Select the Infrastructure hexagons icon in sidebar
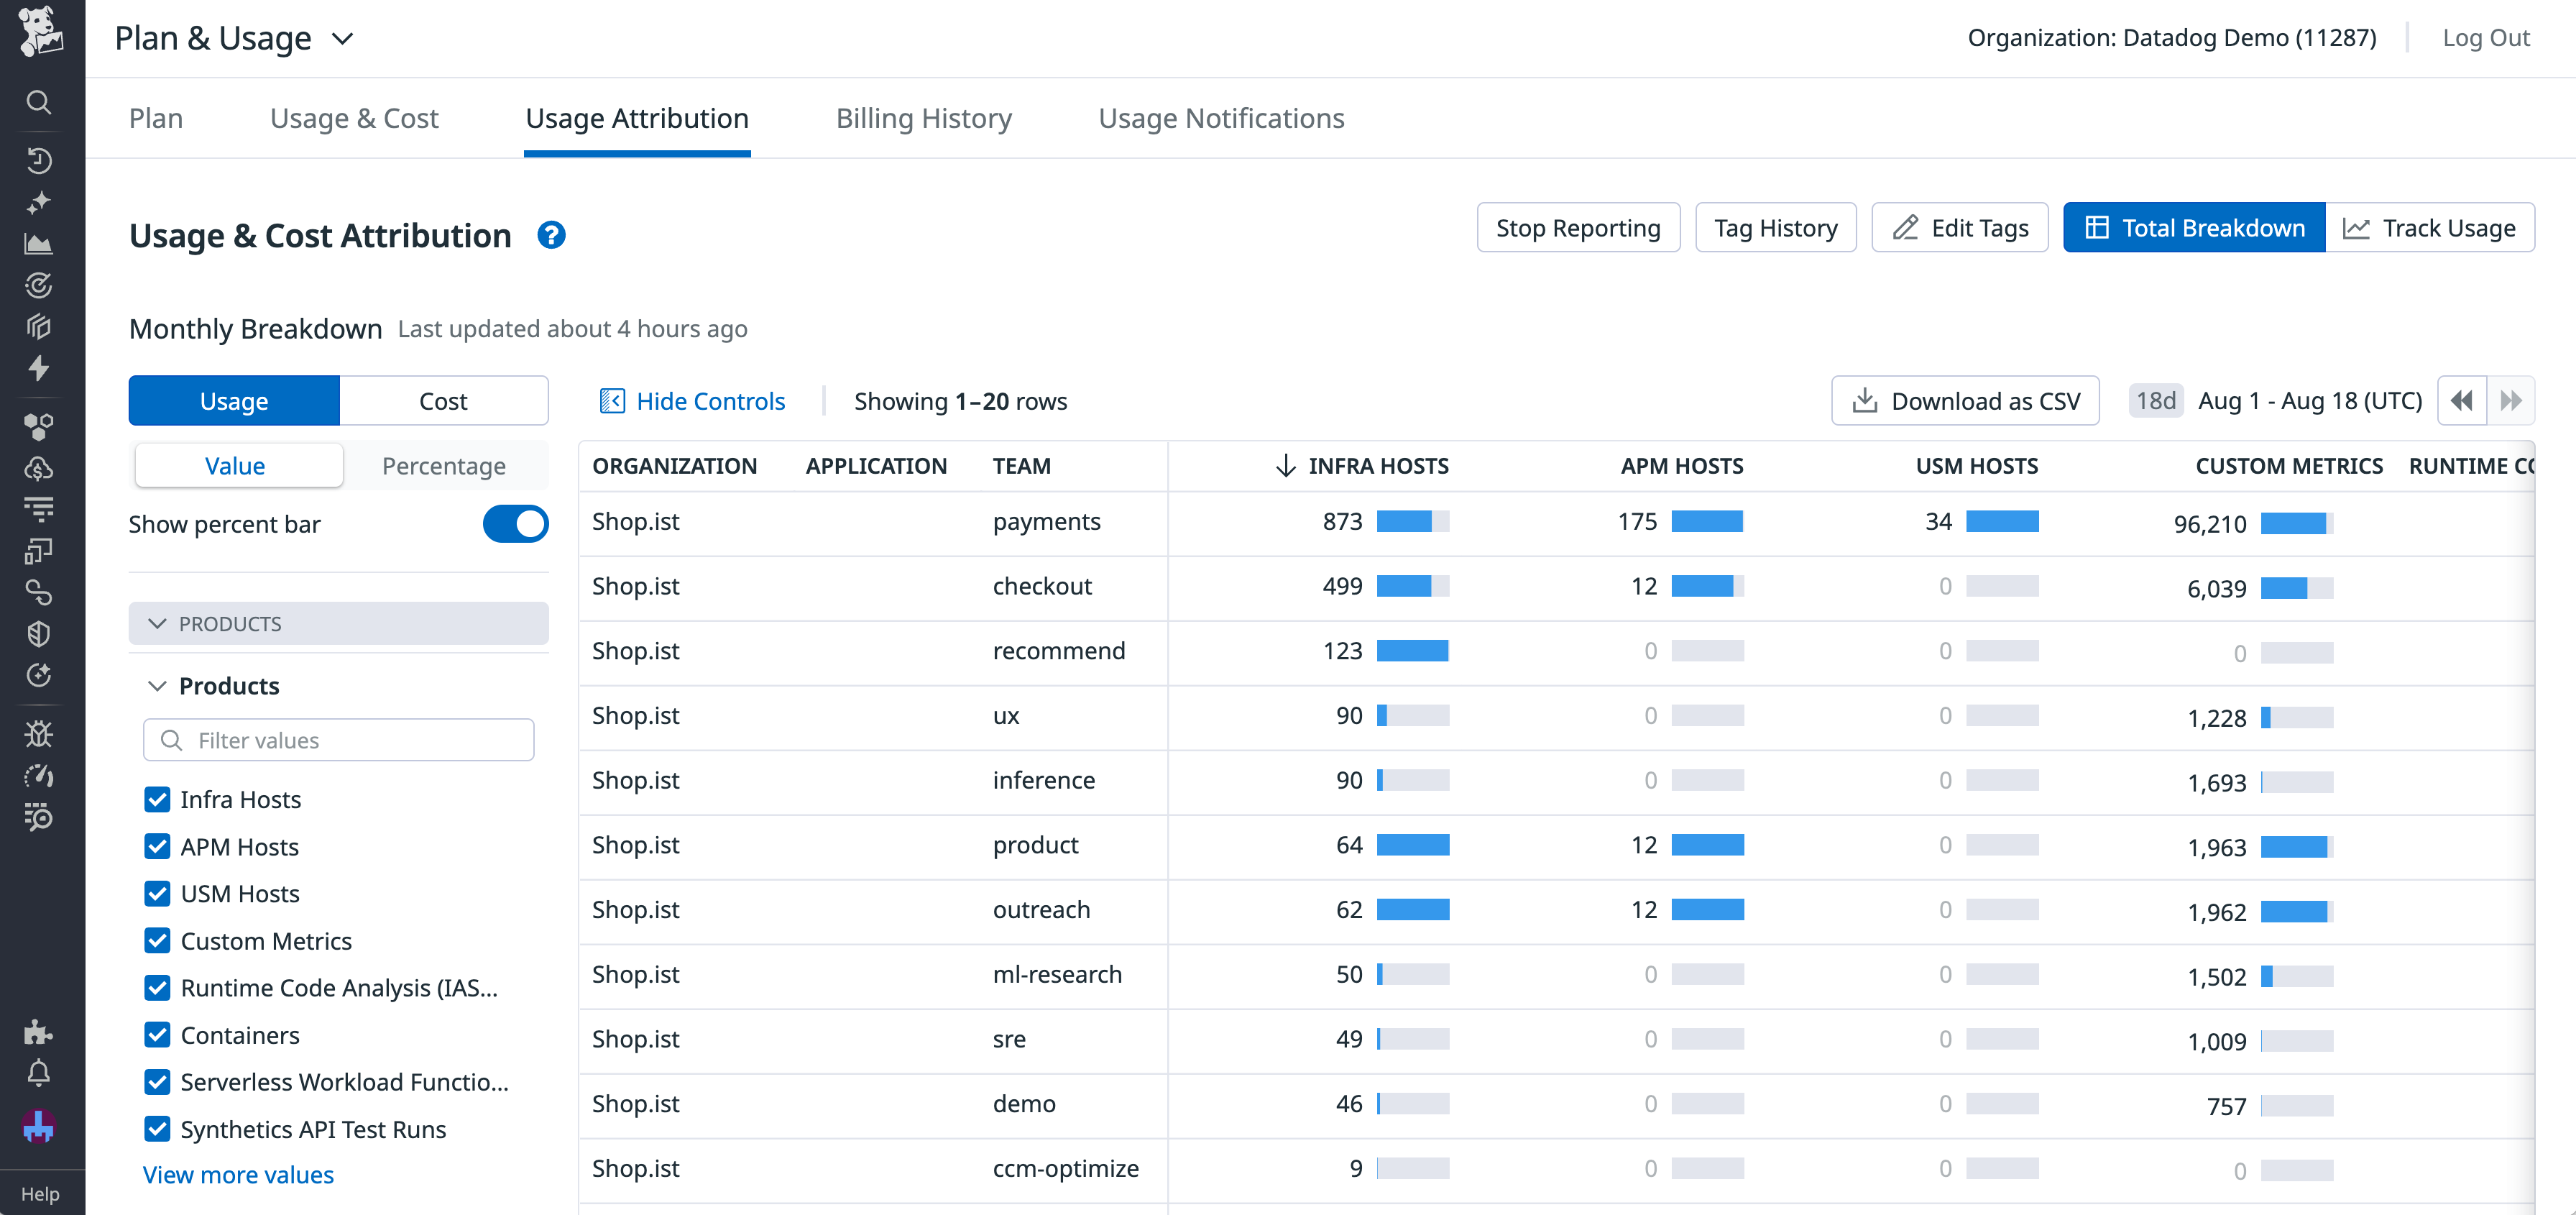 (39, 425)
